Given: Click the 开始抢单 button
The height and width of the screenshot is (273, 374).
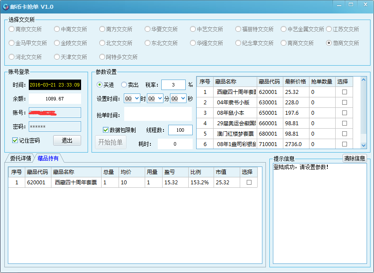Looking at the screenshot, I should click(111, 142).
